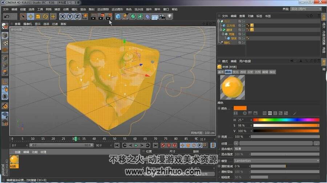Click the material preview sphere

point(233,88)
